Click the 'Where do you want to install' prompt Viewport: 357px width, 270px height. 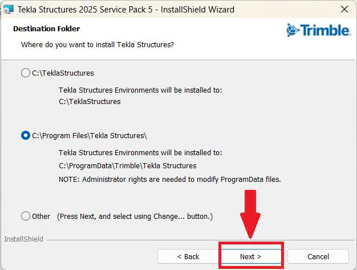coord(97,44)
